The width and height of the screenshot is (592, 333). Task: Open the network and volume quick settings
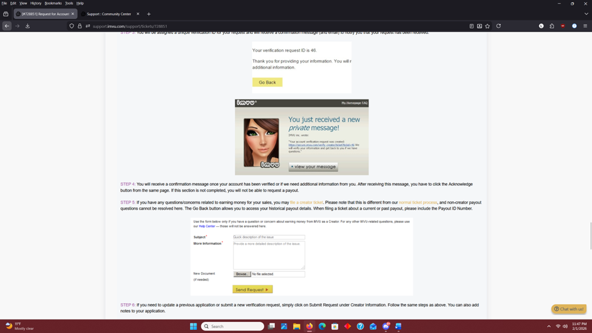tap(562, 326)
